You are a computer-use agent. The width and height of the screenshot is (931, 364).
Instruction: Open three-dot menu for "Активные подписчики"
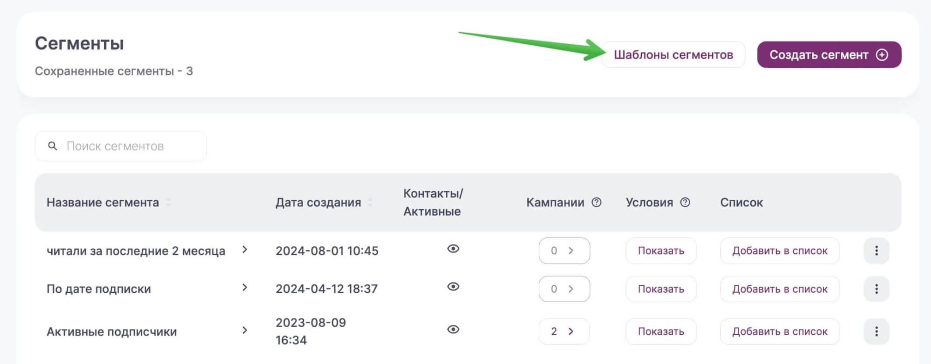pyautogui.click(x=876, y=332)
